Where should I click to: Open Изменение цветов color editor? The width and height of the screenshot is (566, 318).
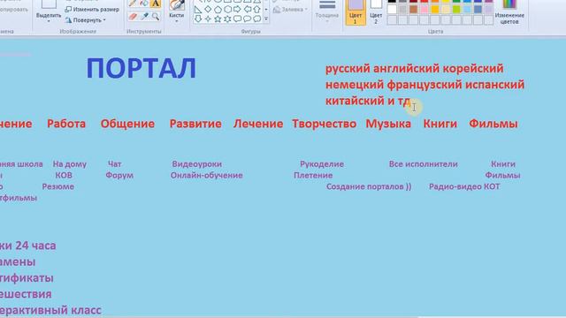point(509,11)
